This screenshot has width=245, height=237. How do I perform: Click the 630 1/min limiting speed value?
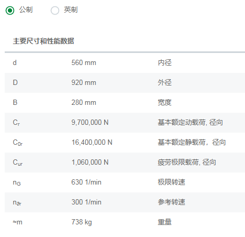click(86, 182)
